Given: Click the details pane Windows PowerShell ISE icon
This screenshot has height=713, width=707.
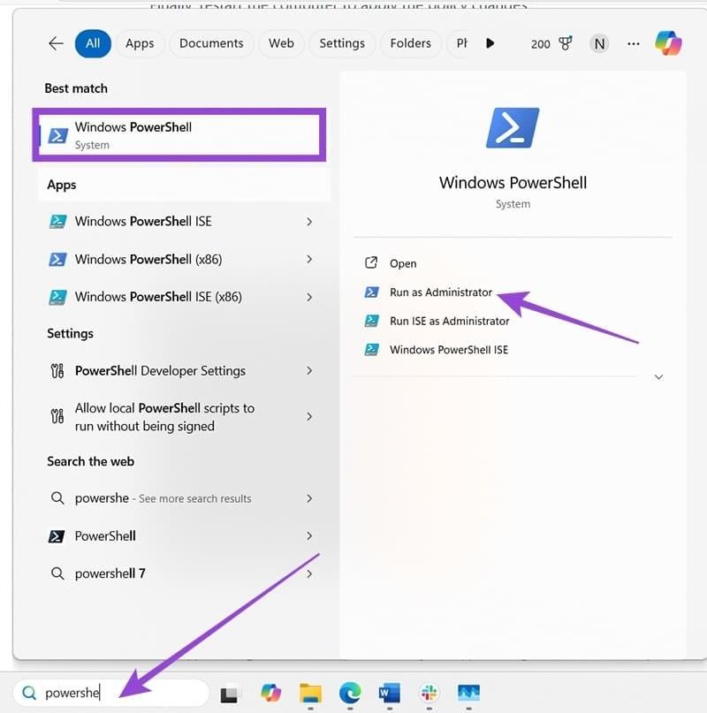Looking at the screenshot, I should pos(372,350).
